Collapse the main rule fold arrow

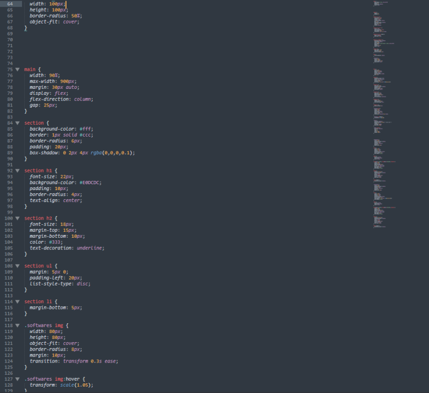pos(17,70)
